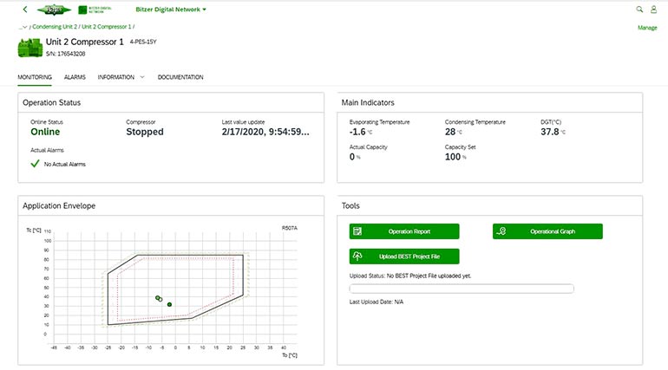This screenshot has width=668, height=370.
Task: Click Upload BEST Project File button
Action: coord(404,256)
